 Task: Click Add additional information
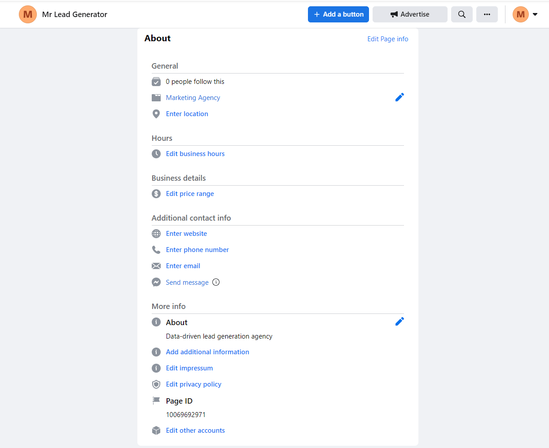pos(207,352)
